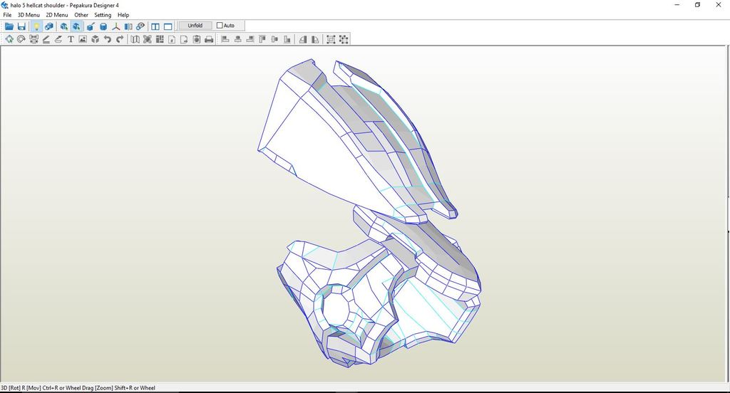
Task: Enable the Auto checkbox
Action: [x=220, y=26]
